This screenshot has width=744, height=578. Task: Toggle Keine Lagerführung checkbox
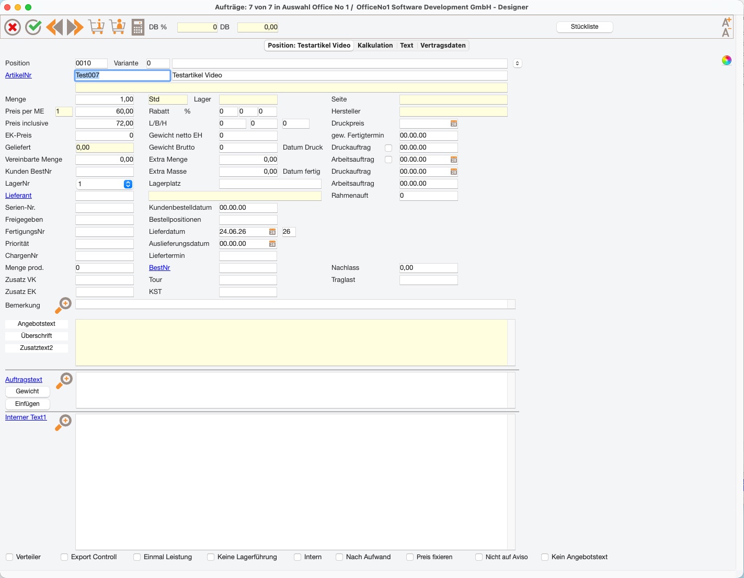click(x=211, y=557)
